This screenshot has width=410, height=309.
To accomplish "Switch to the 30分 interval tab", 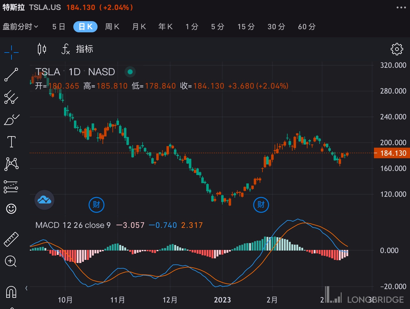I will (x=276, y=27).
